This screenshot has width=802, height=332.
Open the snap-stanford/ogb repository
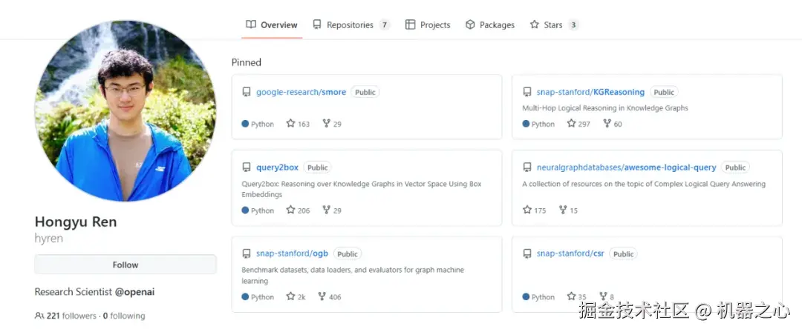click(292, 253)
